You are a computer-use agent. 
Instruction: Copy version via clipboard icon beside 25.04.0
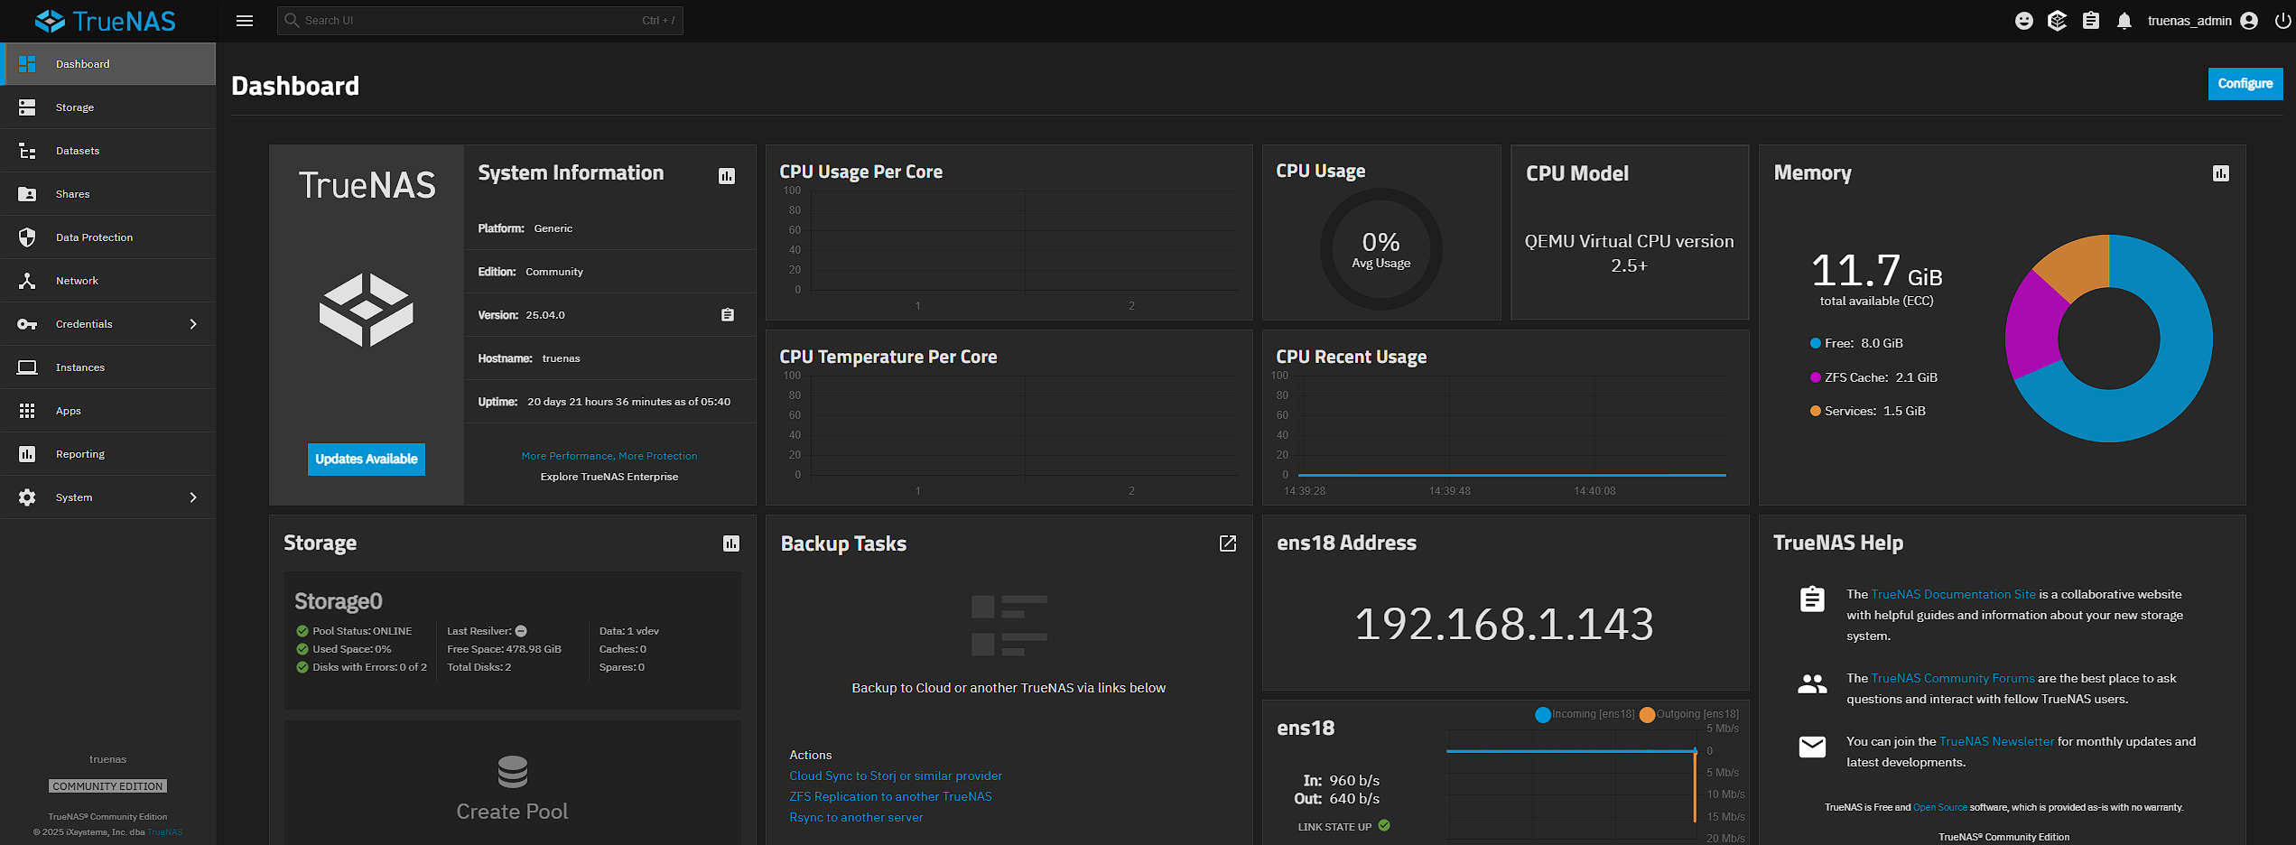(x=728, y=315)
